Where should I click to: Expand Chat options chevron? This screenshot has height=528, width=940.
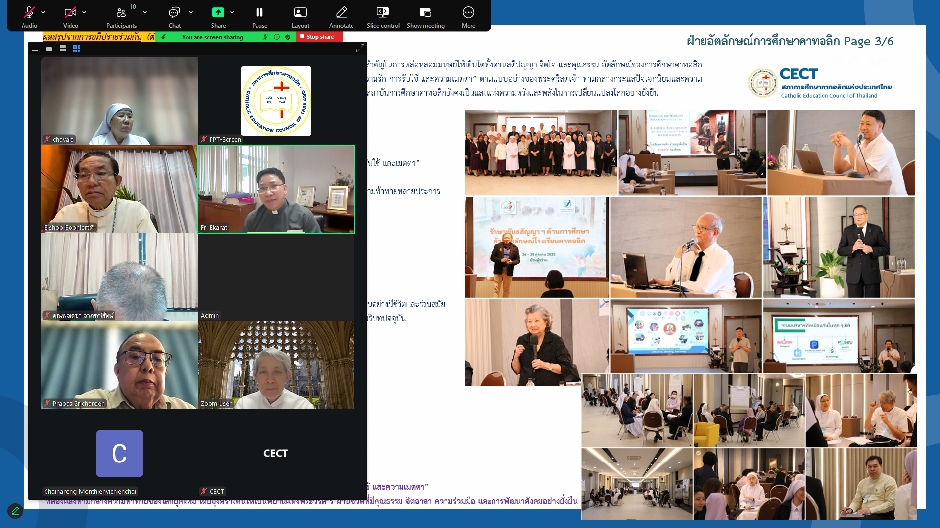click(191, 12)
